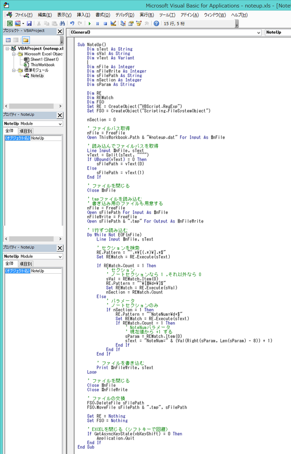Open the Object Browser icon
Viewport: 291px width, 454px height.
coord(138,24)
